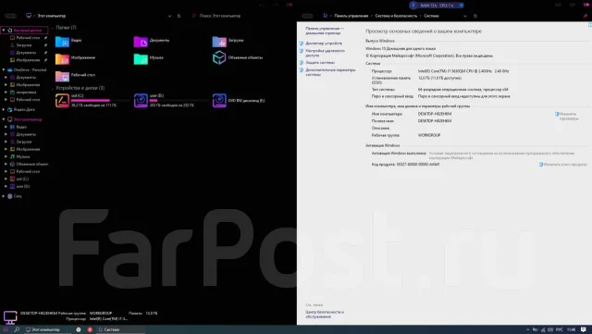Open the Музыка folder icon in Папки
Image resolution: width=592 pixels, height=334 pixels.
coord(141,59)
